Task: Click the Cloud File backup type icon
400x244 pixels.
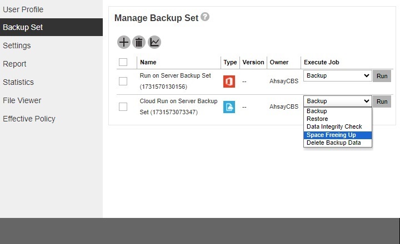Action: (229, 106)
